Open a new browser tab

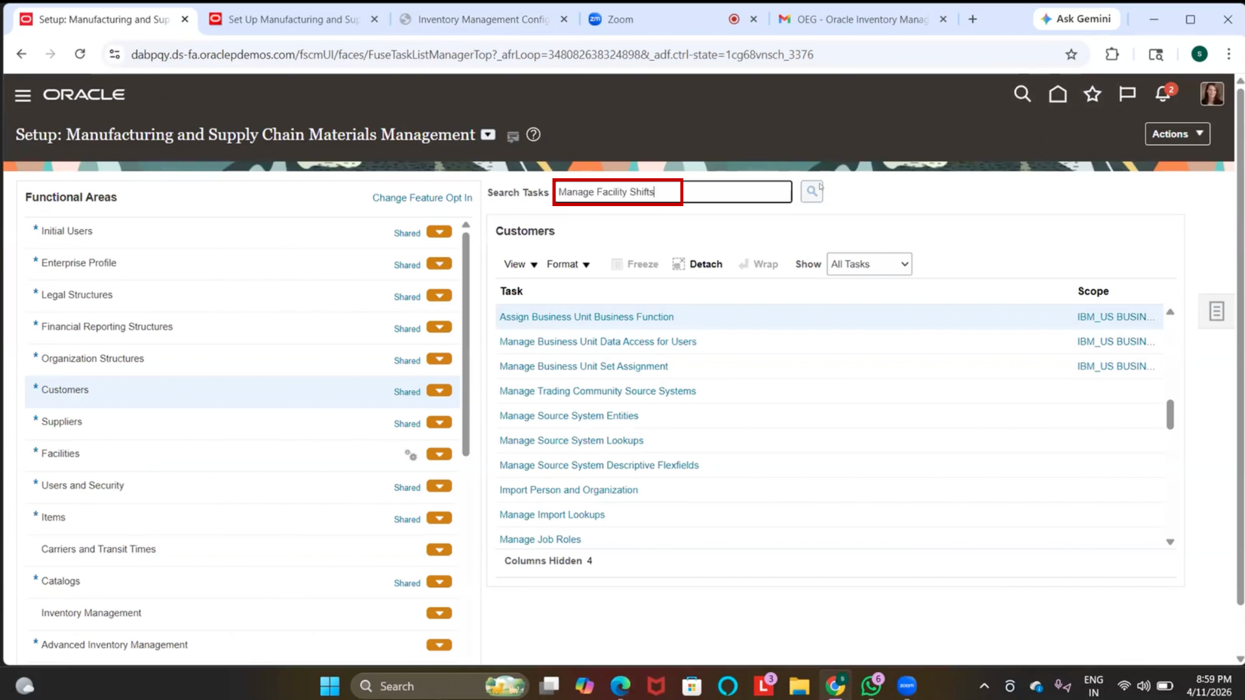(x=972, y=19)
